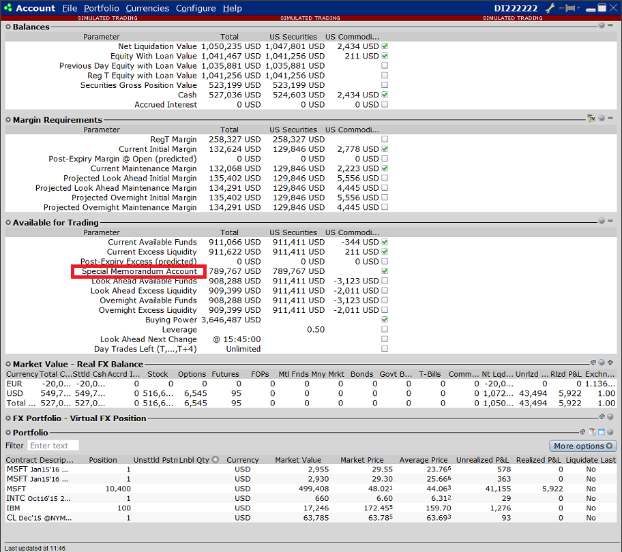Uncheck the Cash row checkbox

[385, 95]
